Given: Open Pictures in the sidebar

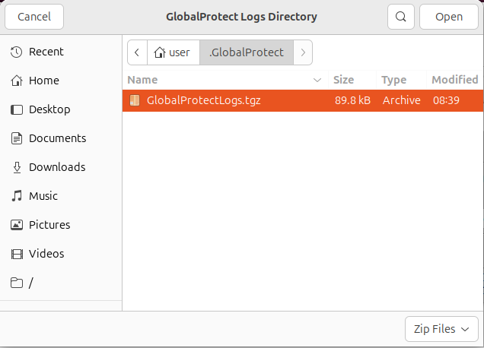Looking at the screenshot, I should [61, 225].
